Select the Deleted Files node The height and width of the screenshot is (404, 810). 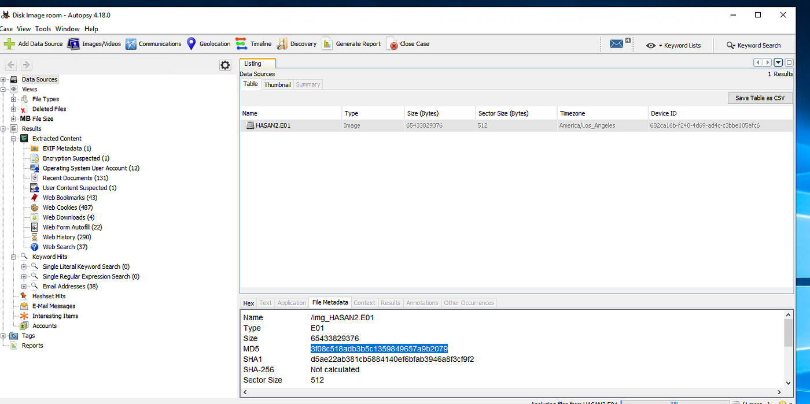tap(49, 109)
